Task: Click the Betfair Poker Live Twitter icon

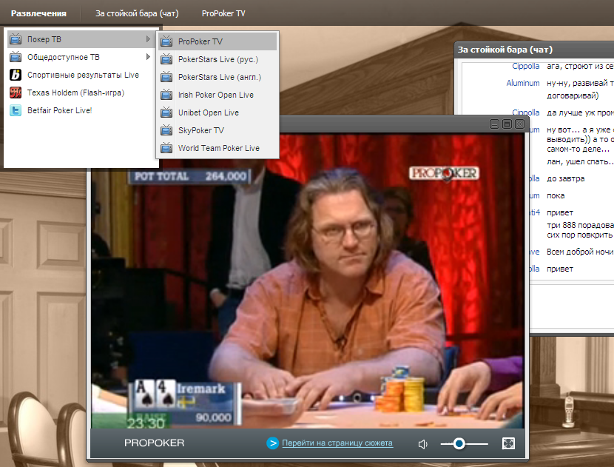Action: (16, 110)
